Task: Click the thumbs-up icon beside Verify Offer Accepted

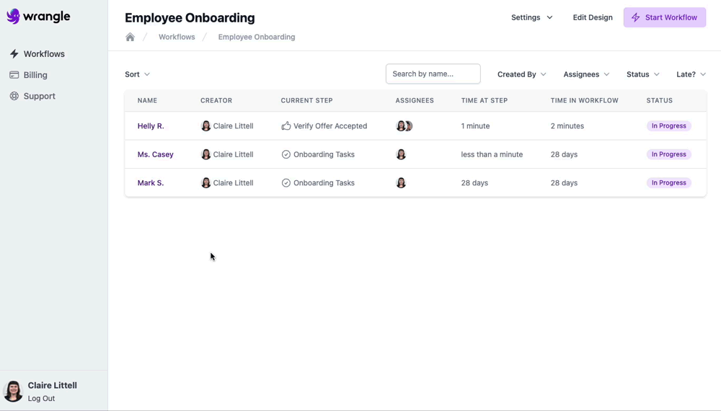Action: (x=286, y=125)
